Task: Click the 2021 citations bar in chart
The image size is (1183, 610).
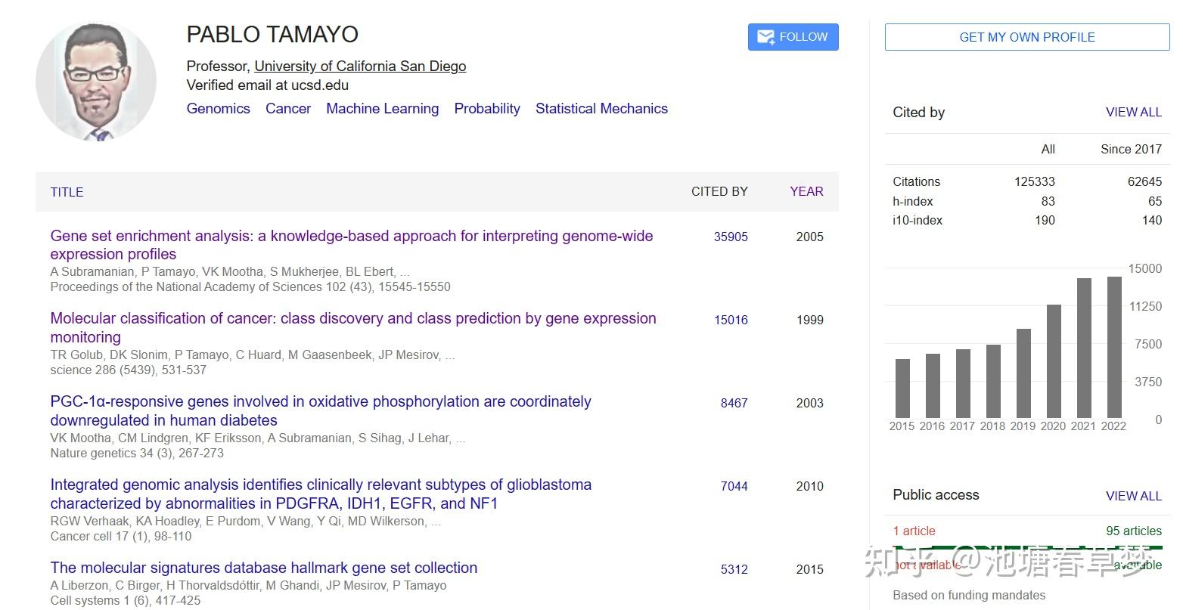Action: pyautogui.click(x=1084, y=348)
